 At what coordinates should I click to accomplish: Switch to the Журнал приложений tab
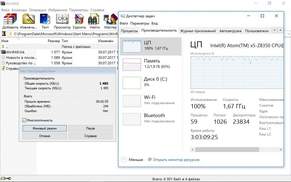198,31
